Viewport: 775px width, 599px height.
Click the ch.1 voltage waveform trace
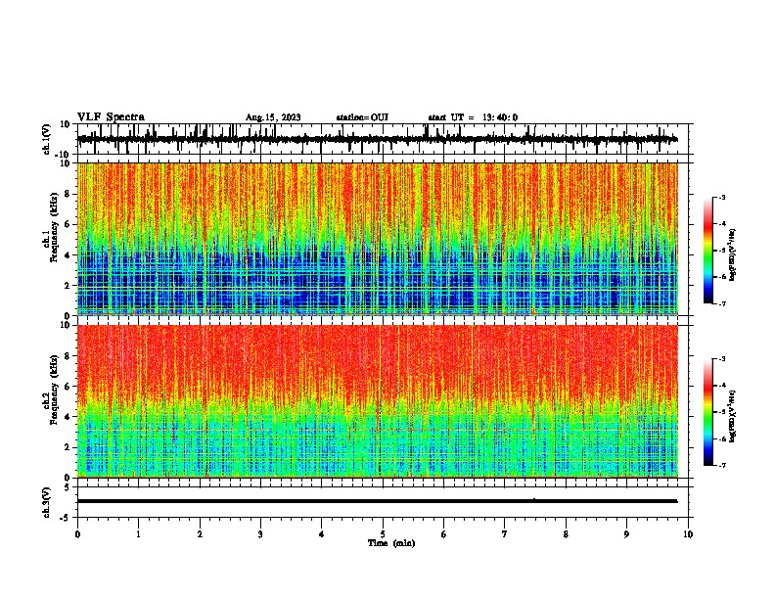pos(377,139)
